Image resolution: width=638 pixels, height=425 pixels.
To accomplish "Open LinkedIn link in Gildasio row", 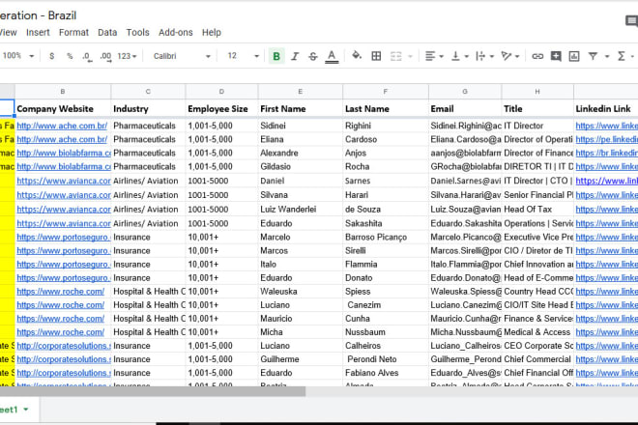I will point(606,167).
